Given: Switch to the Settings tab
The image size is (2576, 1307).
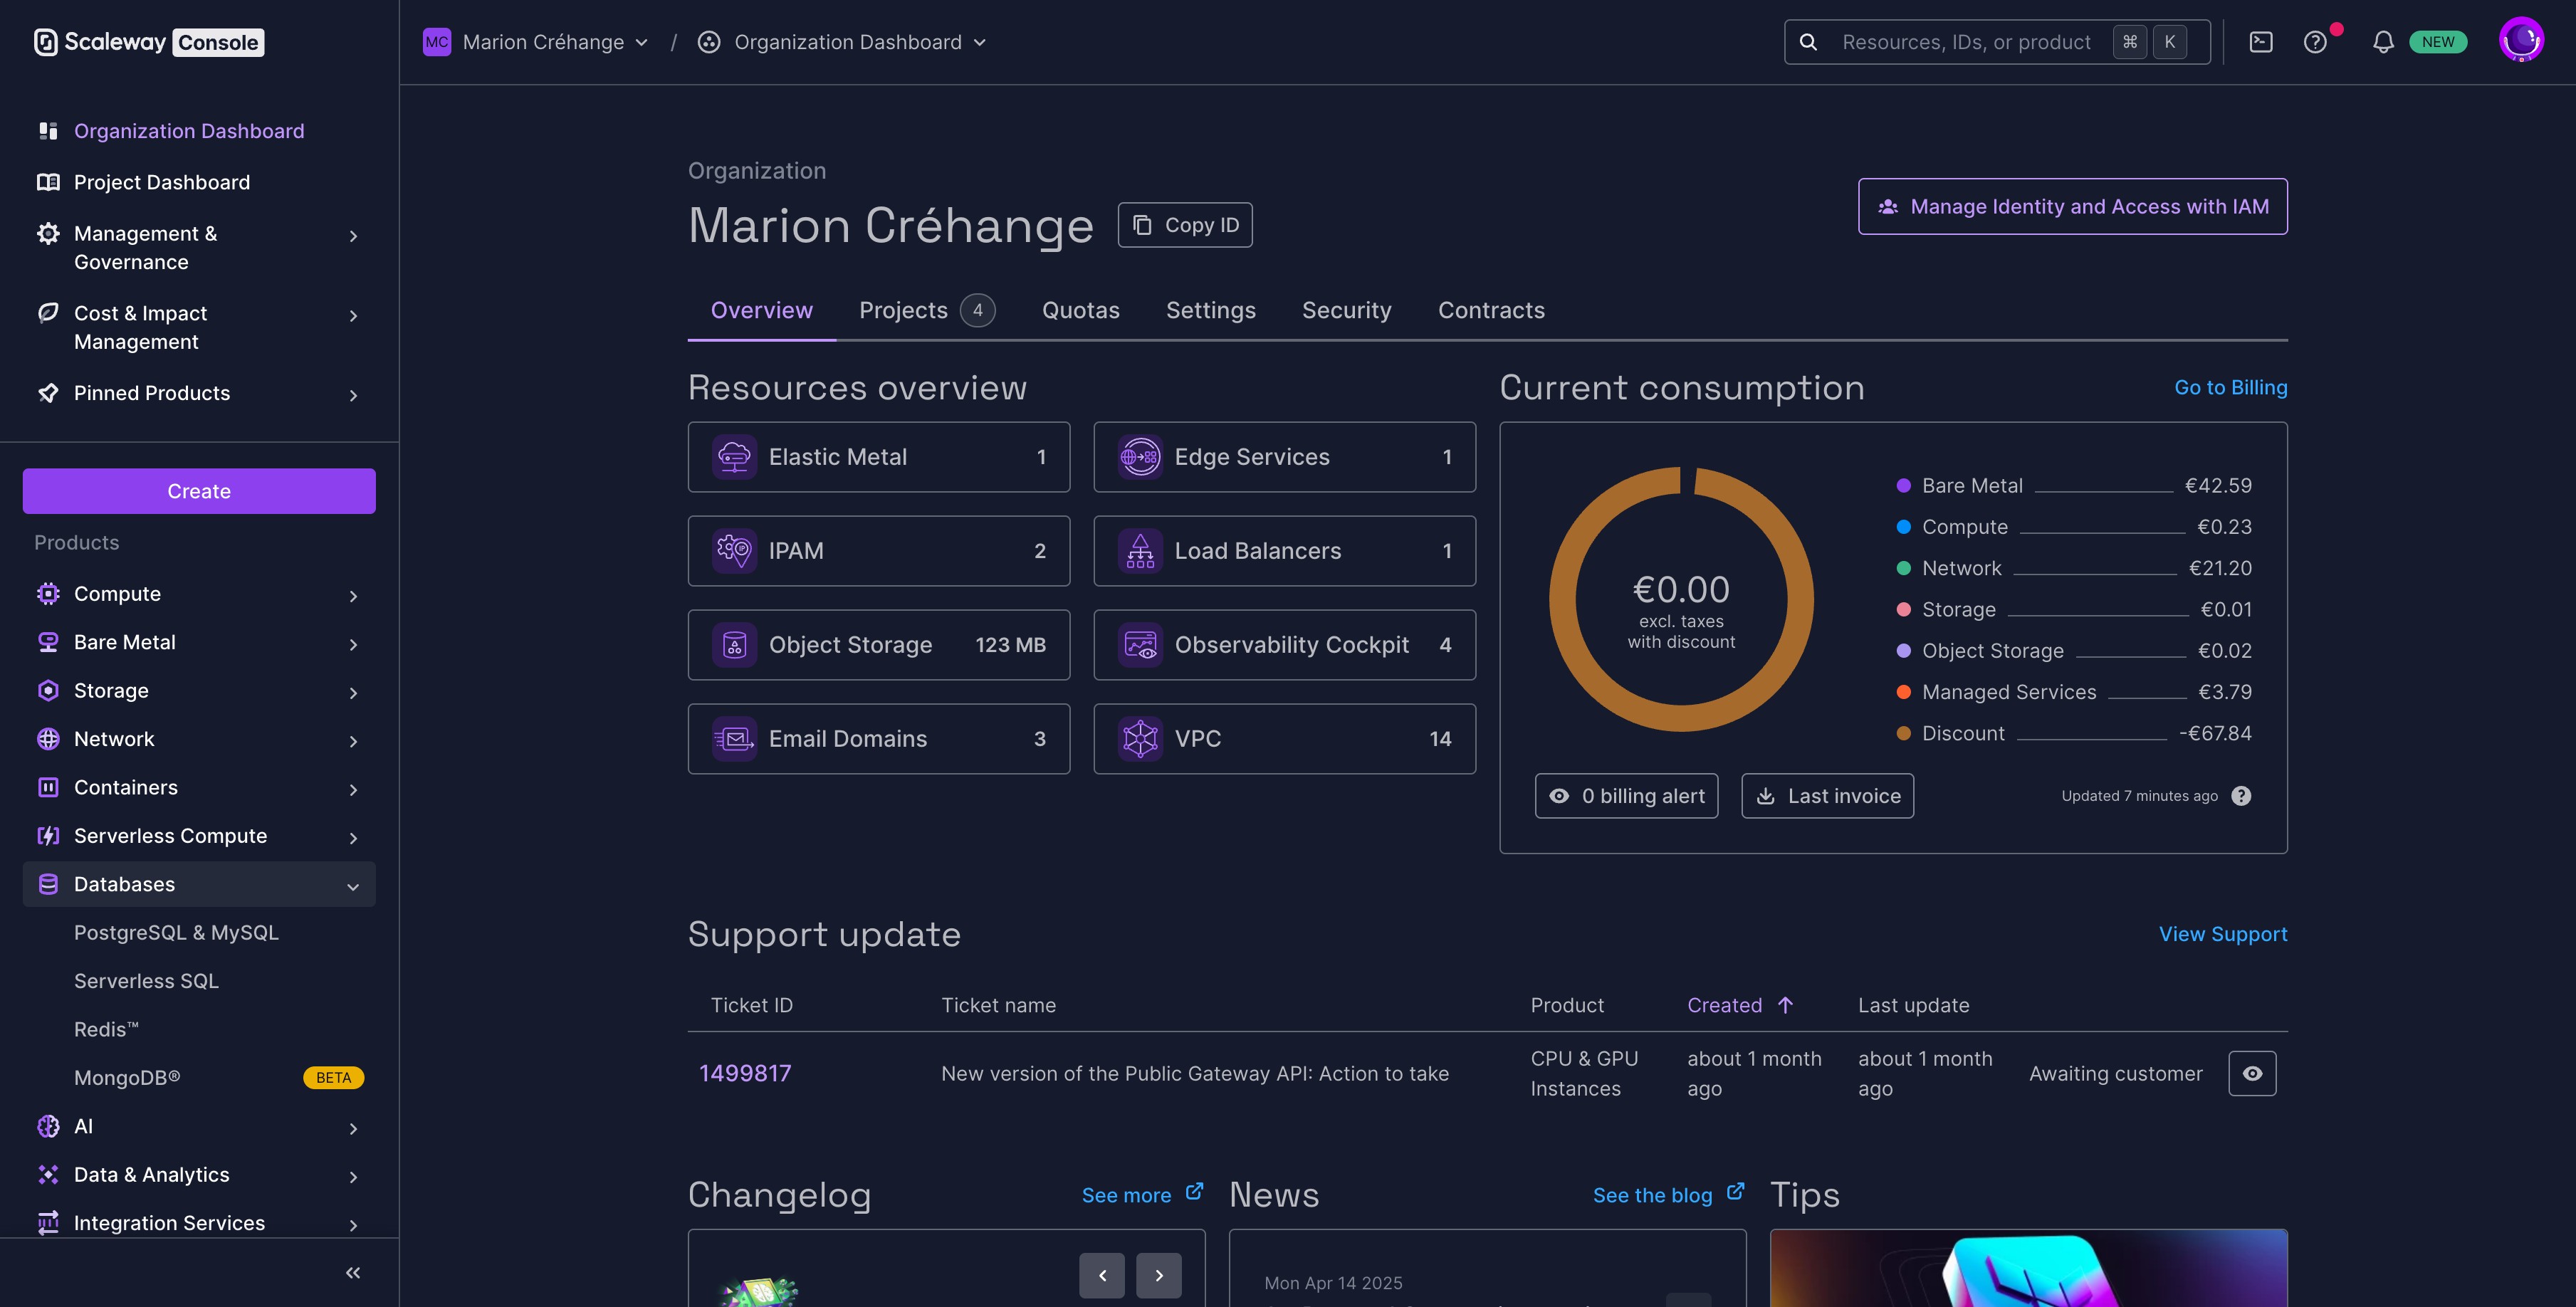Looking at the screenshot, I should [1210, 310].
